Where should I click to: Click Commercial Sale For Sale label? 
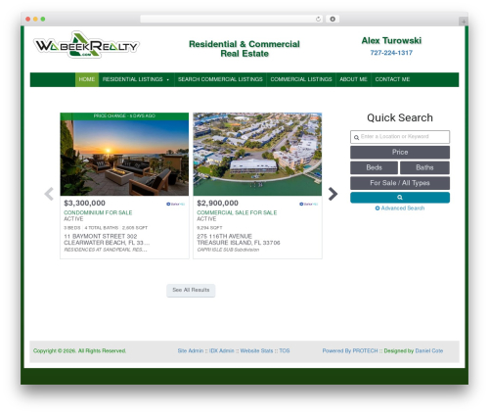tap(237, 212)
